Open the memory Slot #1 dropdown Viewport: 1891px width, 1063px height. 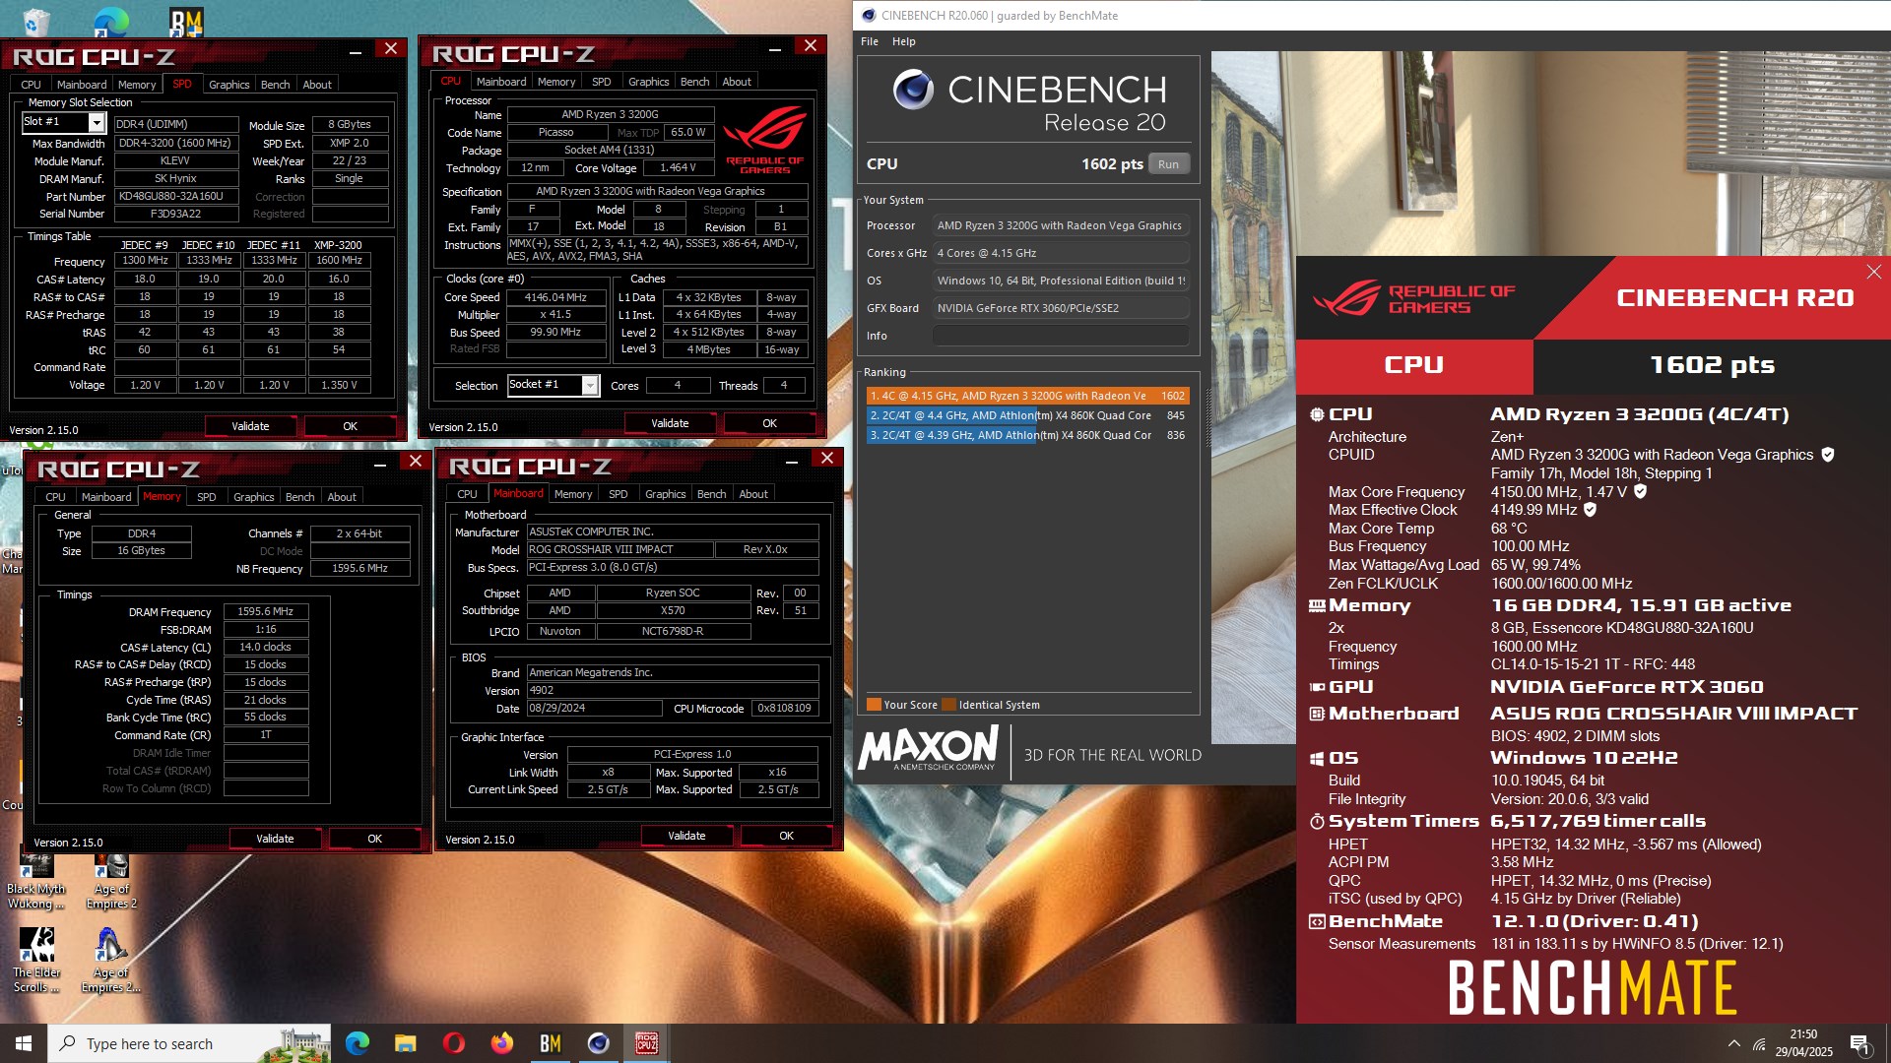click(x=96, y=122)
